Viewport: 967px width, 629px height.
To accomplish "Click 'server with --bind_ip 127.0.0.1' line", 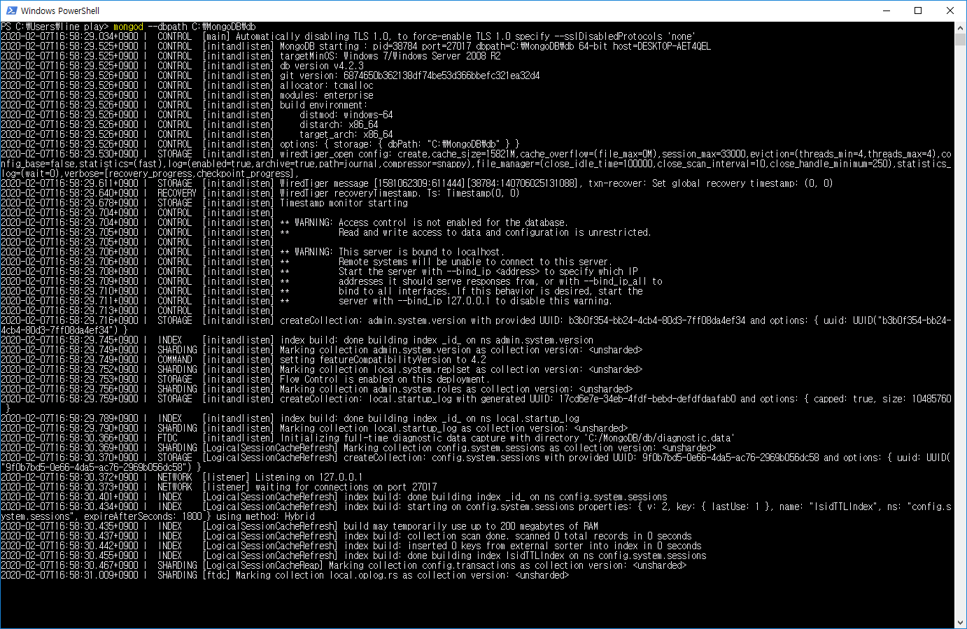I will [475, 301].
